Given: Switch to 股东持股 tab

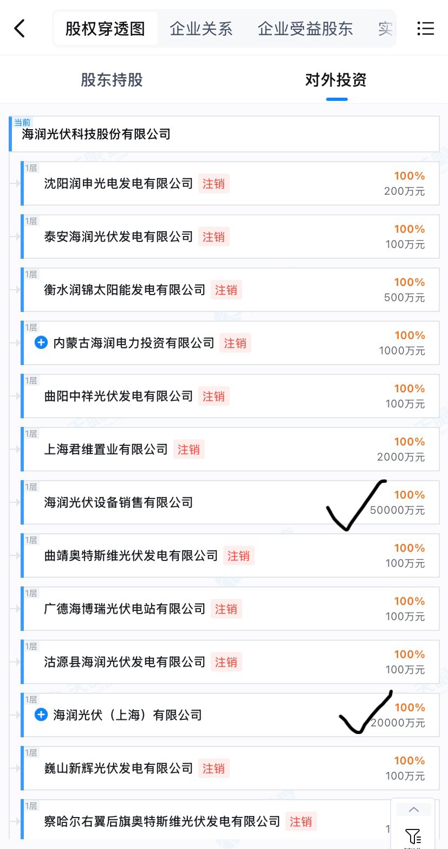Looking at the screenshot, I should pyautogui.click(x=112, y=80).
